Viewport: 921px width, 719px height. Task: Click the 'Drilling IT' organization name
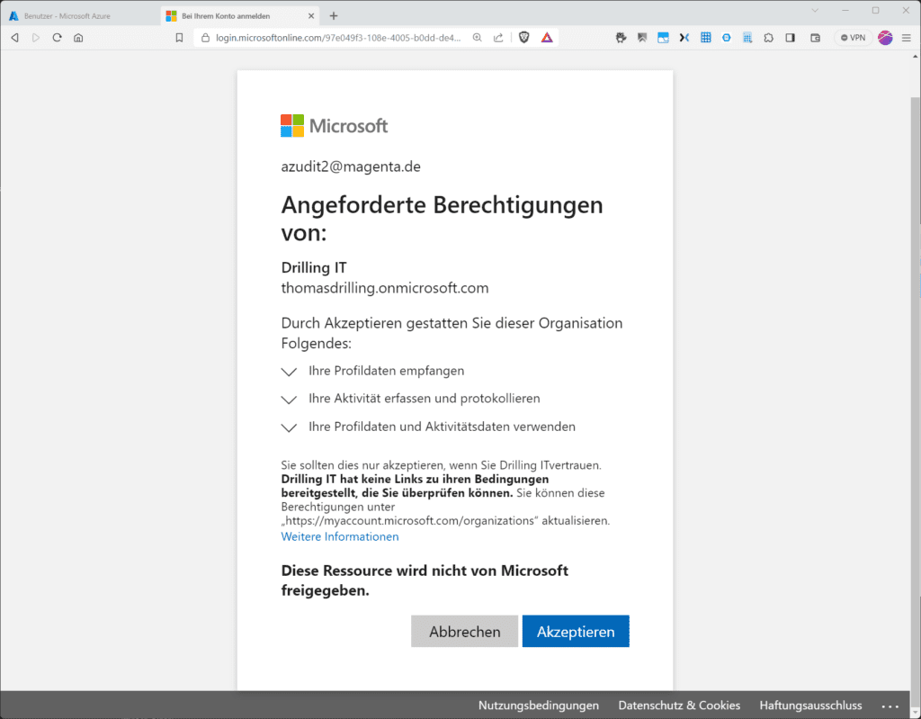[x=314, y=267]
